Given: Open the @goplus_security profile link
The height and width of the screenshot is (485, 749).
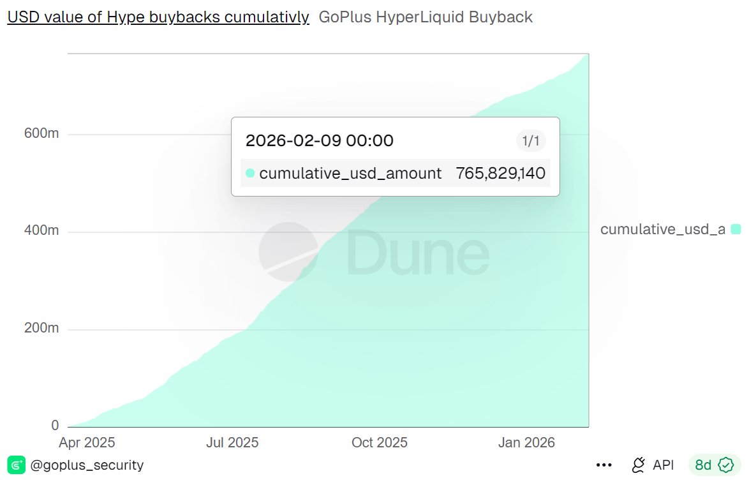Looking at the screenshot, I should point(87,465).
